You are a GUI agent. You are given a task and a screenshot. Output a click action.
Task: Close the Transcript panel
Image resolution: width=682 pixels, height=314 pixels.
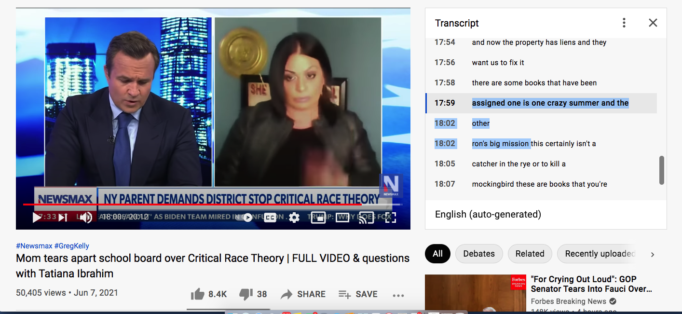coord(653,23)
